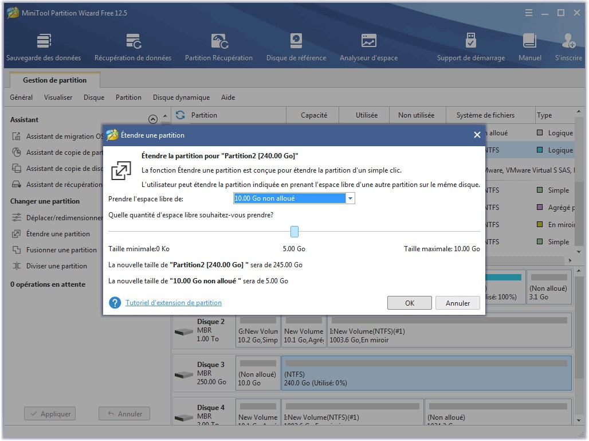Sort by Capacité column header
Image resolution: width=589 pixels, height=441 pixels.
pyautogui.click(x=313, y=115)
